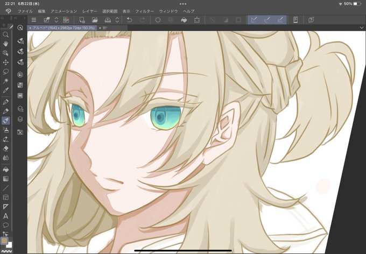The height and width of the screenshot is (254, 366).
Task: Open the smartphone connection icon
Action: [295, 20]
